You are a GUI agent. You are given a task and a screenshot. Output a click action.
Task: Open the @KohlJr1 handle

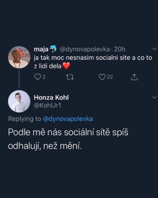47,105
